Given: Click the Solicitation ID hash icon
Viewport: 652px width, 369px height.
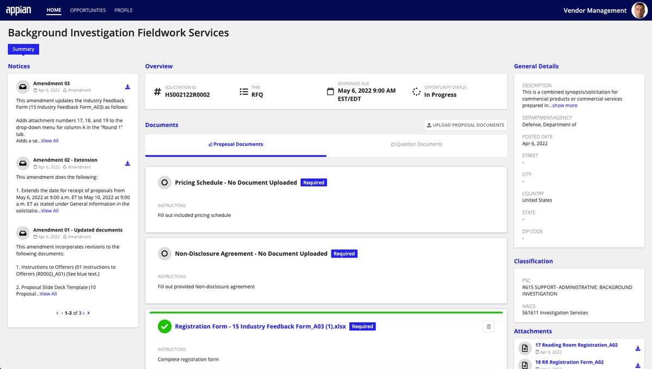Looking at the screenshot, I should [x=158, y=91].
